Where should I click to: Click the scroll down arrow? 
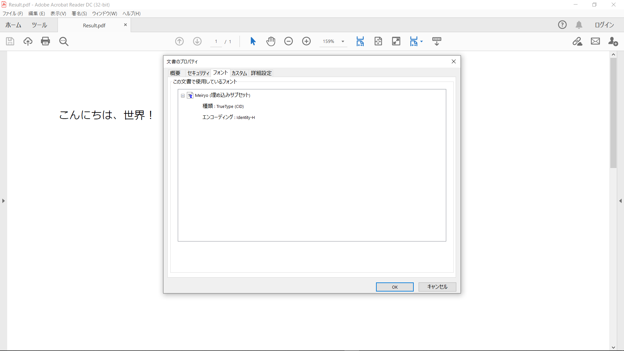(x=614, y=347)
